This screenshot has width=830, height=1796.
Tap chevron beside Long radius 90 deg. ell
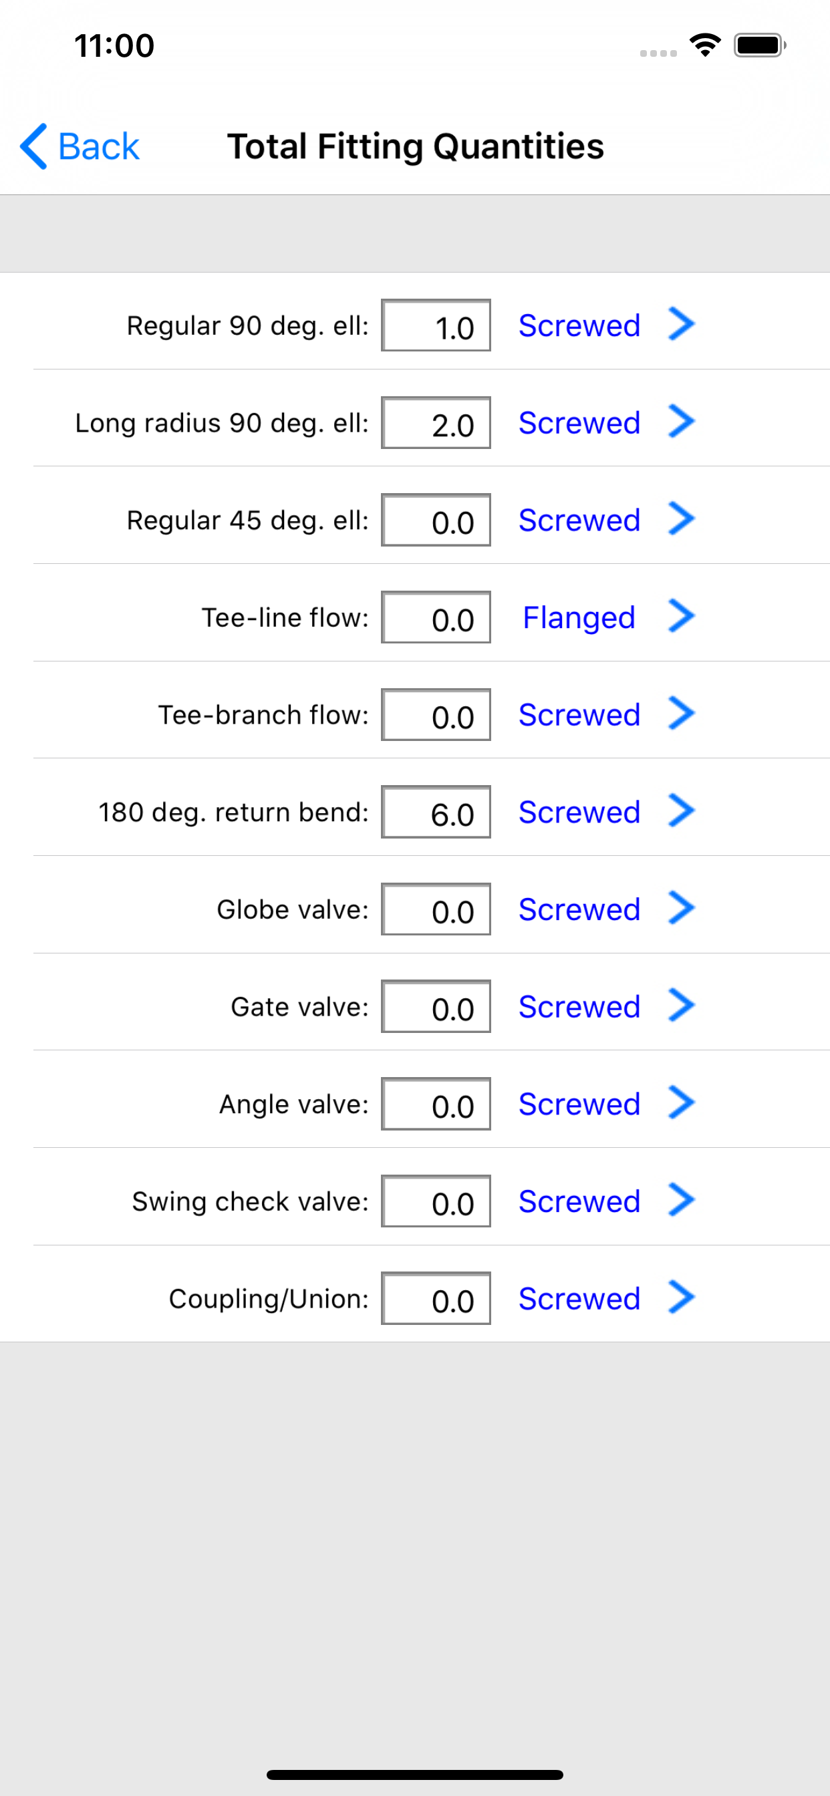click(682, 422)
